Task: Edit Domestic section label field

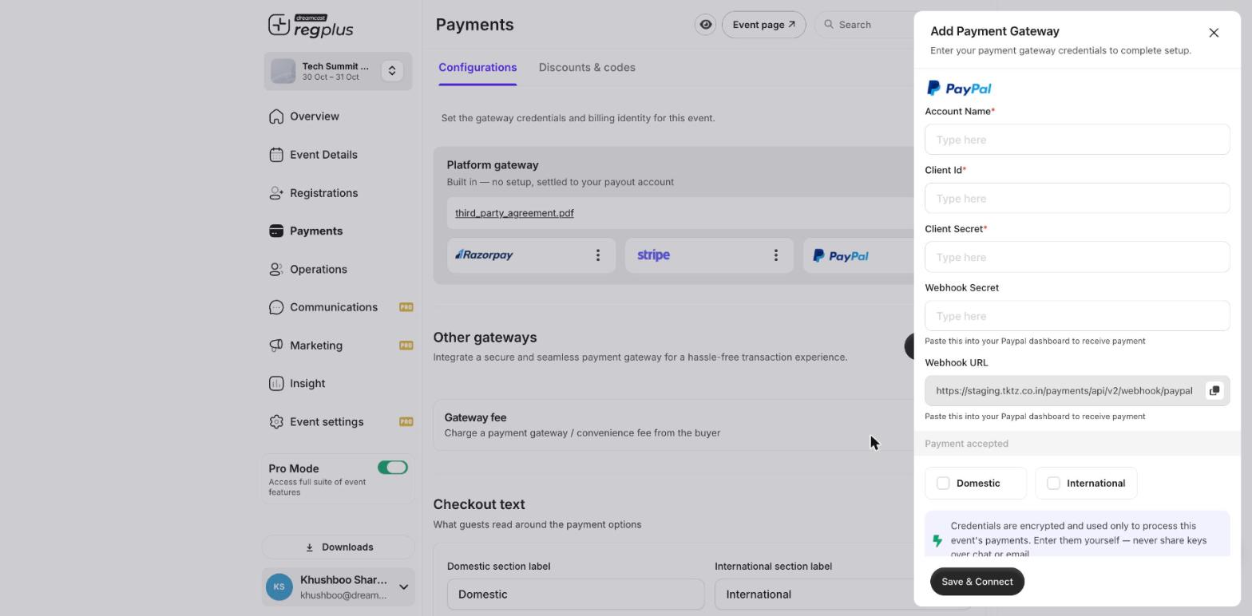Action: (576, 594)
